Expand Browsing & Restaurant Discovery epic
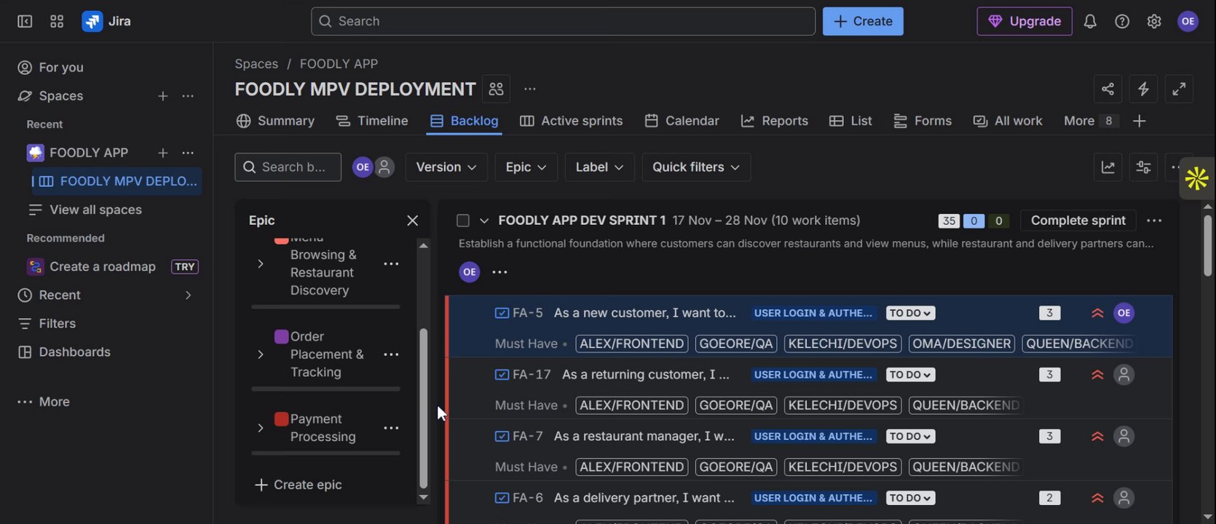The height and width of the screenshot is (524, 1216). [260, 263]
